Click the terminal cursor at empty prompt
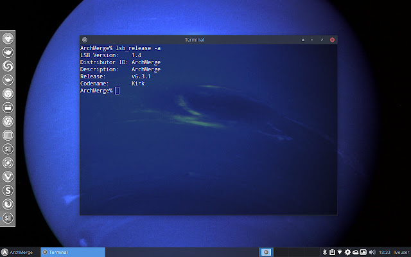 pos(117,91)
